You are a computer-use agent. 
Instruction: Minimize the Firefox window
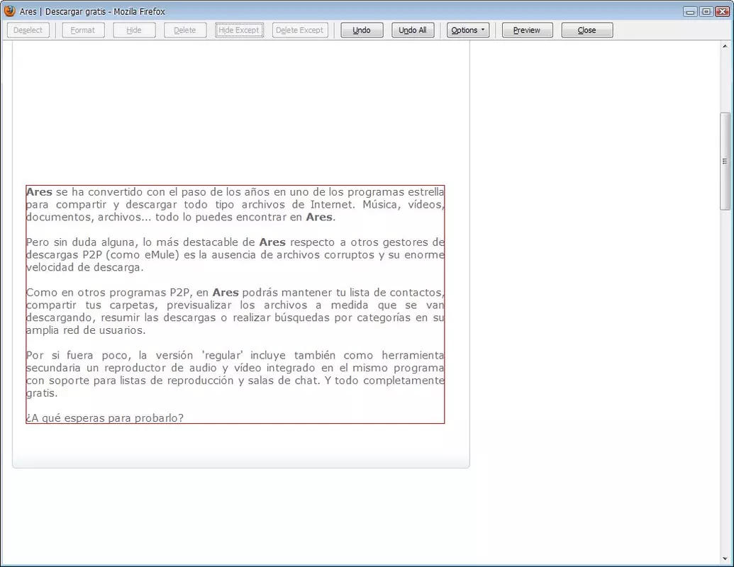(690, 12)
